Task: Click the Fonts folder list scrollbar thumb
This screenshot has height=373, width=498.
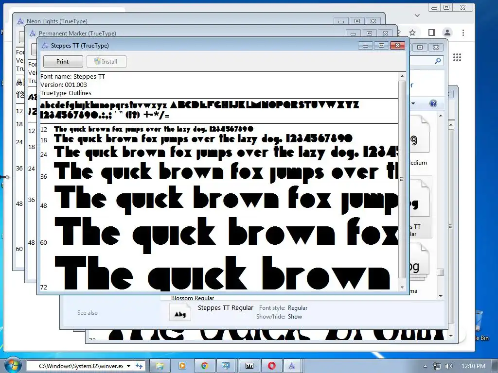Action: click(x=441, y=272)
